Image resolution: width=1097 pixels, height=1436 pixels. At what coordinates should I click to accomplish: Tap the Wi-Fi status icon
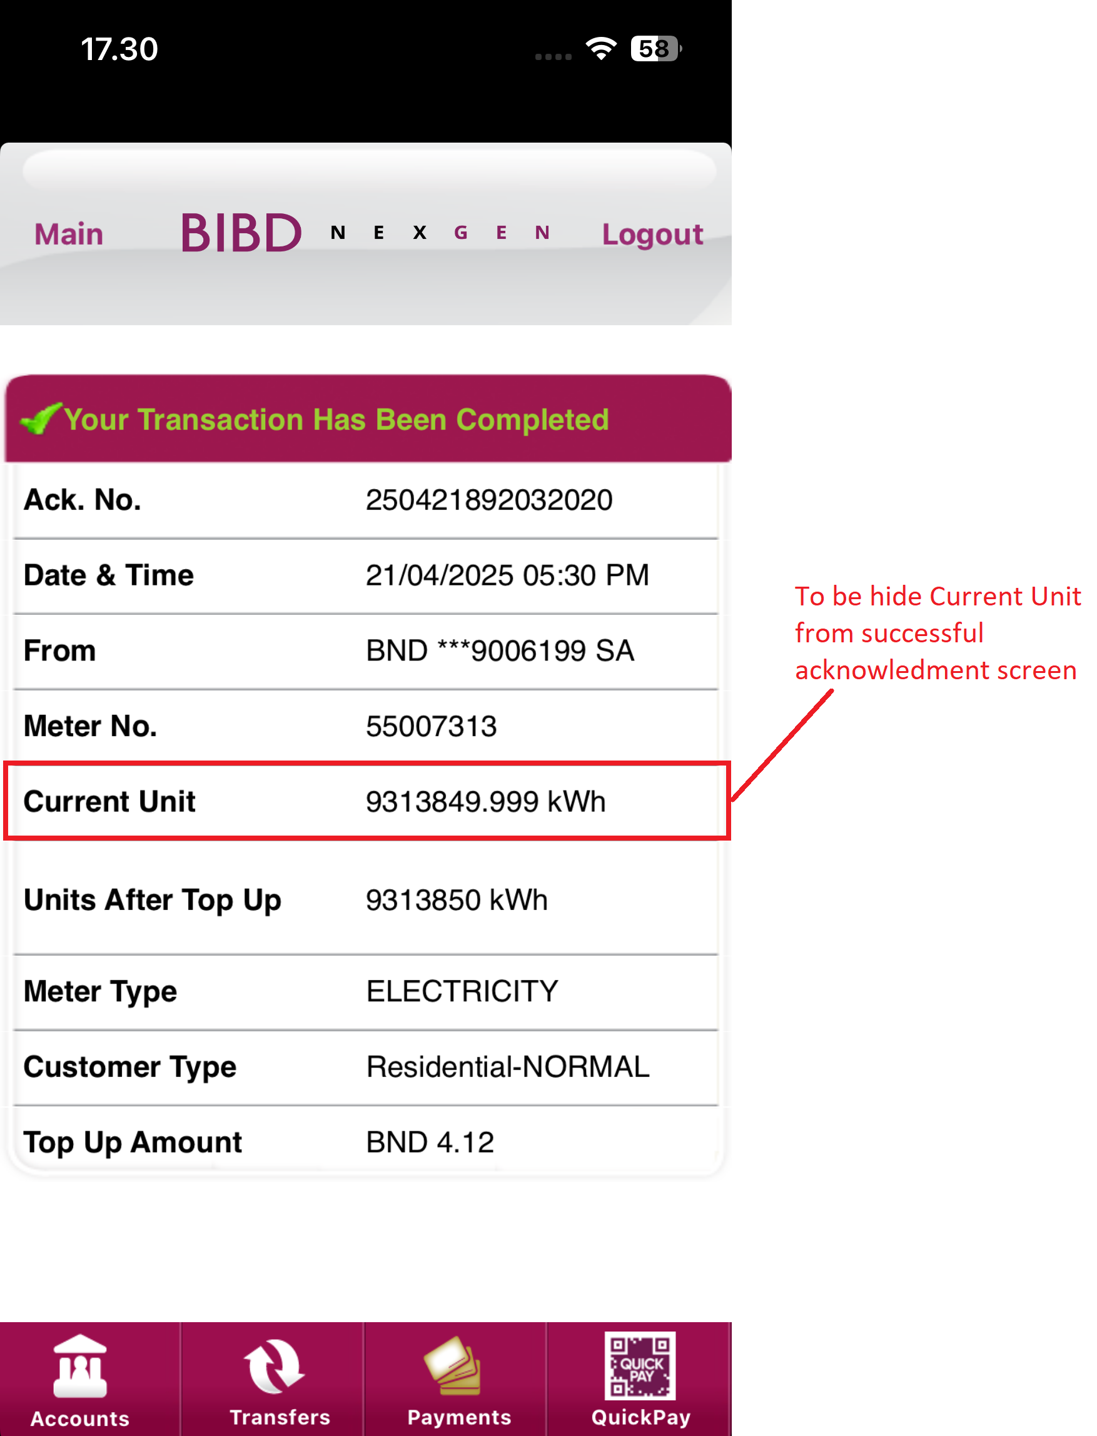(x=601, y=49)
